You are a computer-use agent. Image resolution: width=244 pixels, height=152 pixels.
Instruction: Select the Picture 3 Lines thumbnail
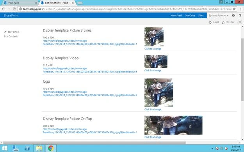click(154, 37)
